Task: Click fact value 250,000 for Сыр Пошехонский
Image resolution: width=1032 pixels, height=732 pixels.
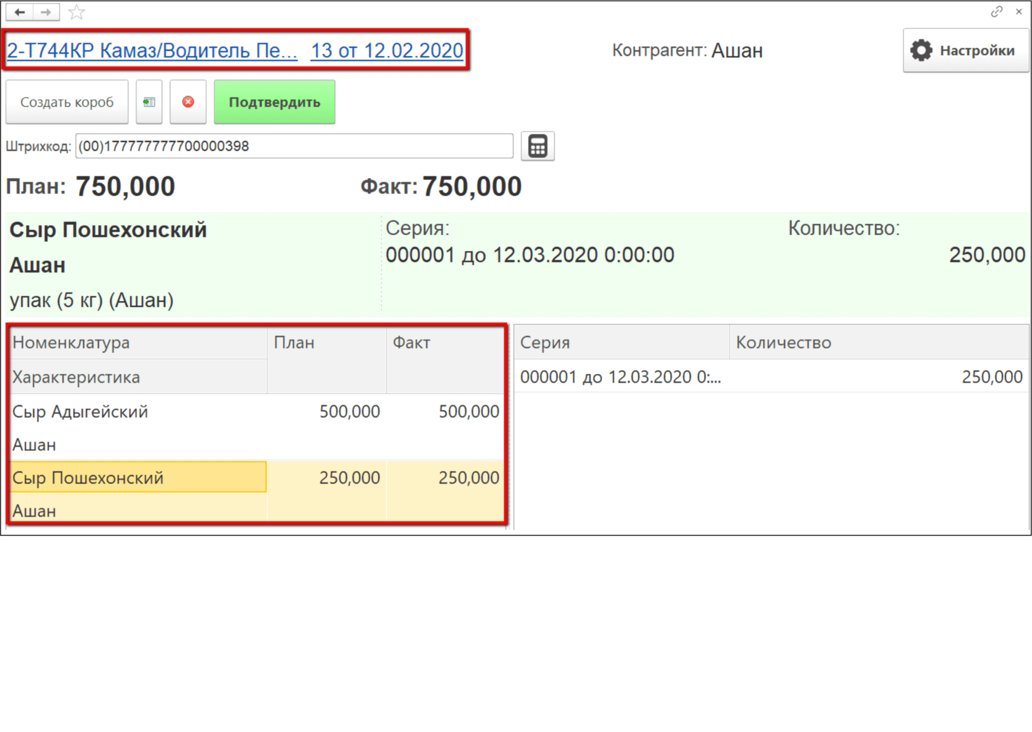Action: pos(469,478)
